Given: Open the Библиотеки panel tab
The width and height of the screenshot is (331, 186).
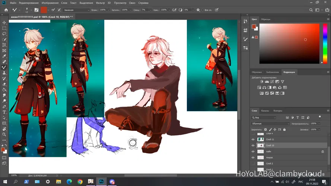Looking at the screenshot, I should tap(272, 72).
